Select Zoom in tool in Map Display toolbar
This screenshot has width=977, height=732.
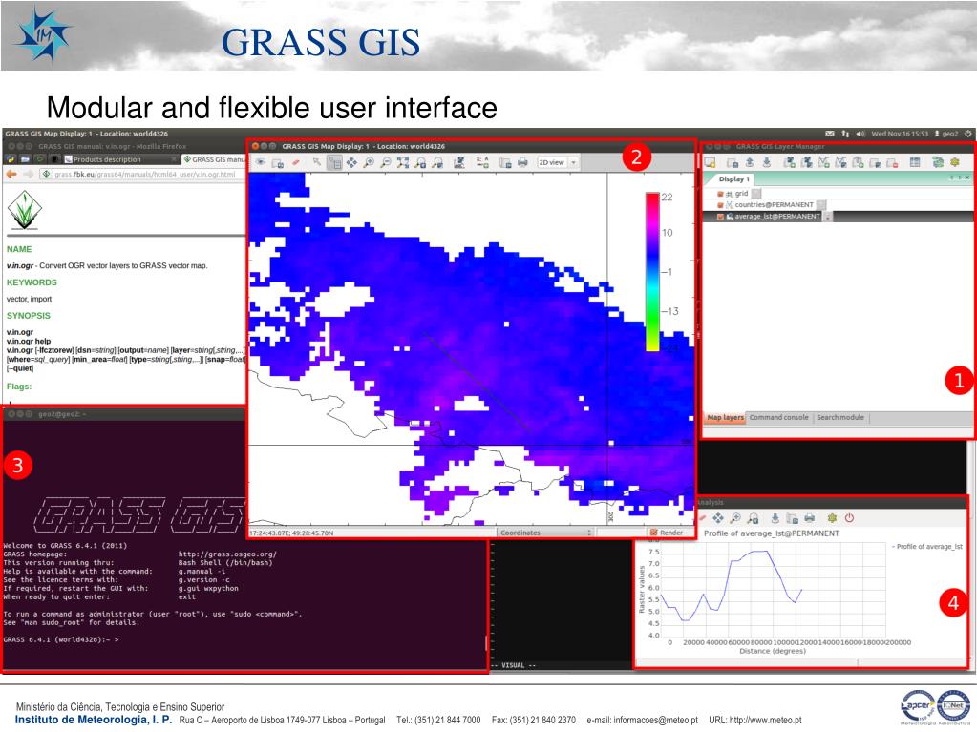[369, 162]
